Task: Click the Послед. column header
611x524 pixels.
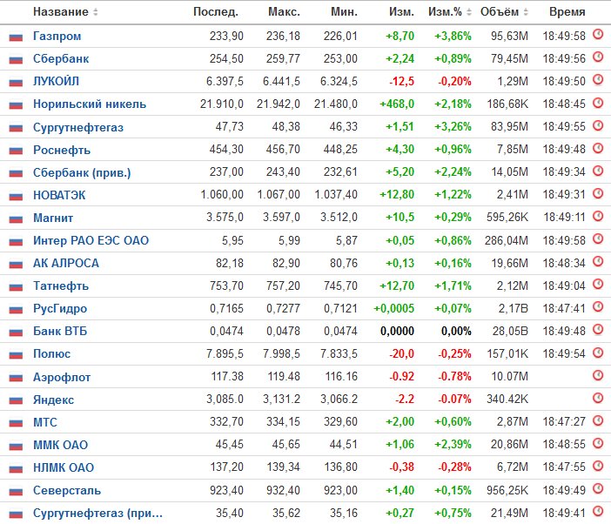Action: point(216,11)
